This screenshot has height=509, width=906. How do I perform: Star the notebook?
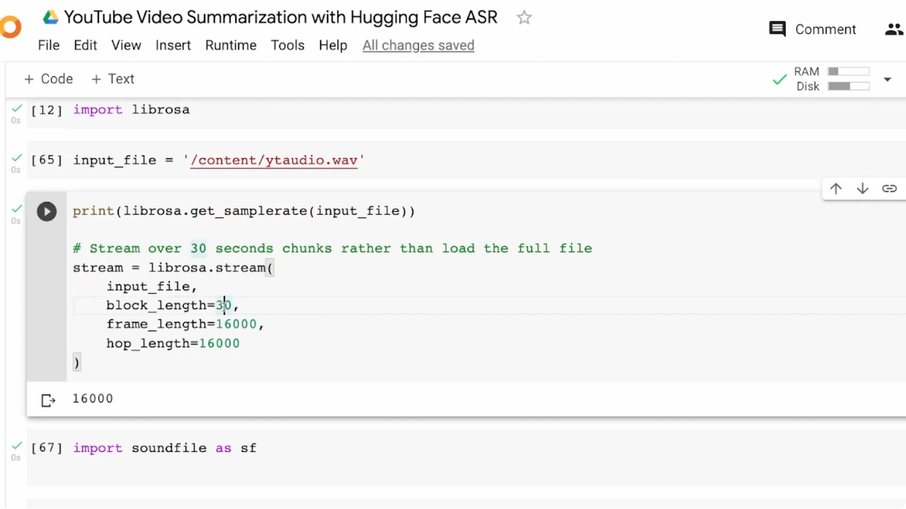coord(524,17)
